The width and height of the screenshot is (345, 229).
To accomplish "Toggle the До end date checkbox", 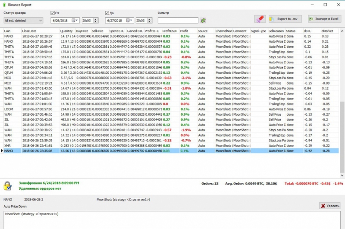I will coord(107,13).
